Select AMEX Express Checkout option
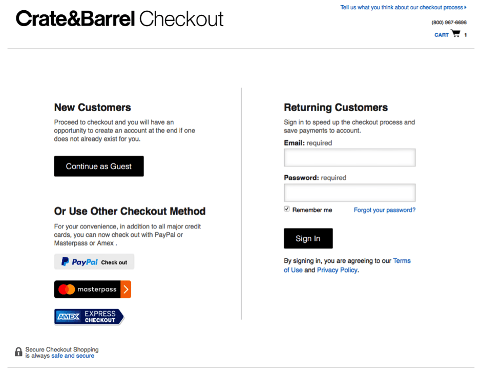482x373 pixels. pos(89,316)
